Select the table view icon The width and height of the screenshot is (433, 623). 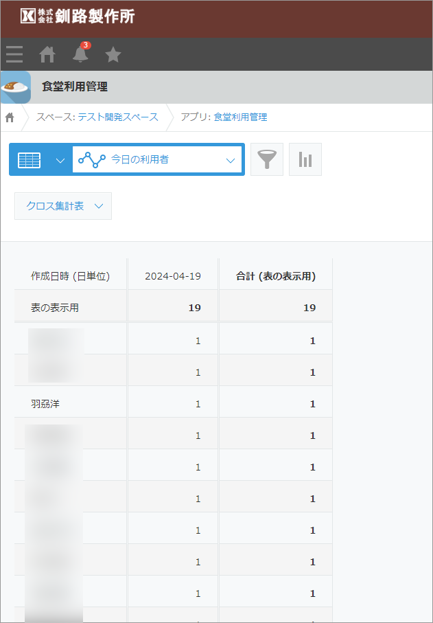point(29,160)
